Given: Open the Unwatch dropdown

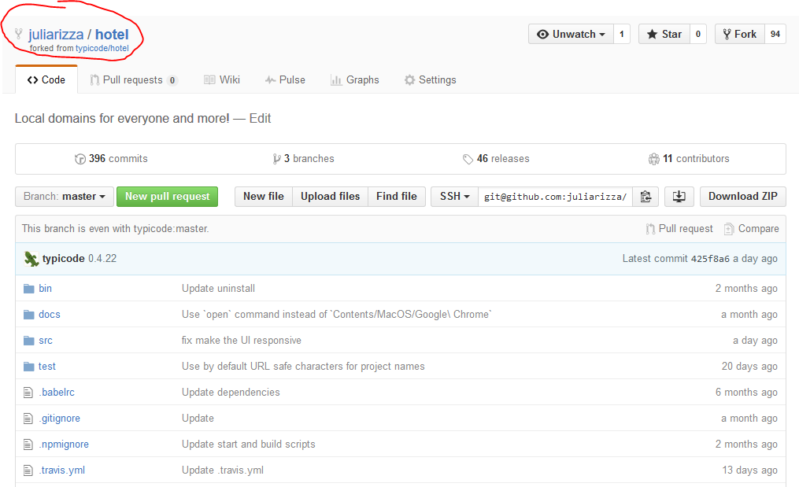Looking at the screenshot, I should pyautogui.click(x=571, y=34).
